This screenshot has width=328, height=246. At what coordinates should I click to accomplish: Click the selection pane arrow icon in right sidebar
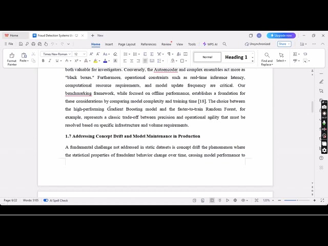pyautogui.click(x=321, y=91)
